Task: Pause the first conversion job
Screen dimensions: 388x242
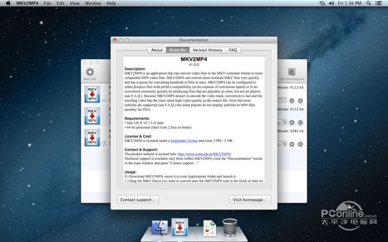Action: [292, 101]
